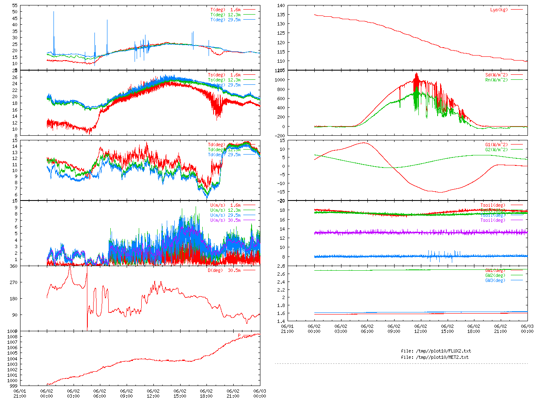Click '06/02 18:00' under the GW plot
This screenshot has height=401, width=535.
pyautogui.click(x=474, y=329)
